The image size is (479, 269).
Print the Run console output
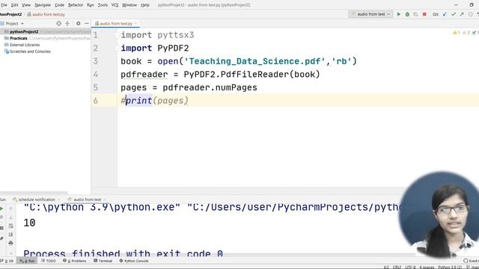click(x=10, y=243)
